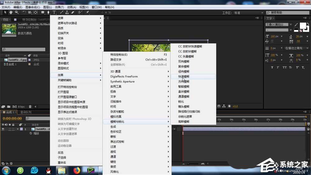Click the Puppet Pin tool

tap(87, 12)
